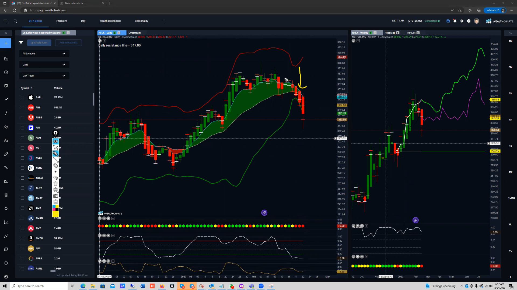
Task: Open the Livestream chart tab
Action: click(135, 33)
